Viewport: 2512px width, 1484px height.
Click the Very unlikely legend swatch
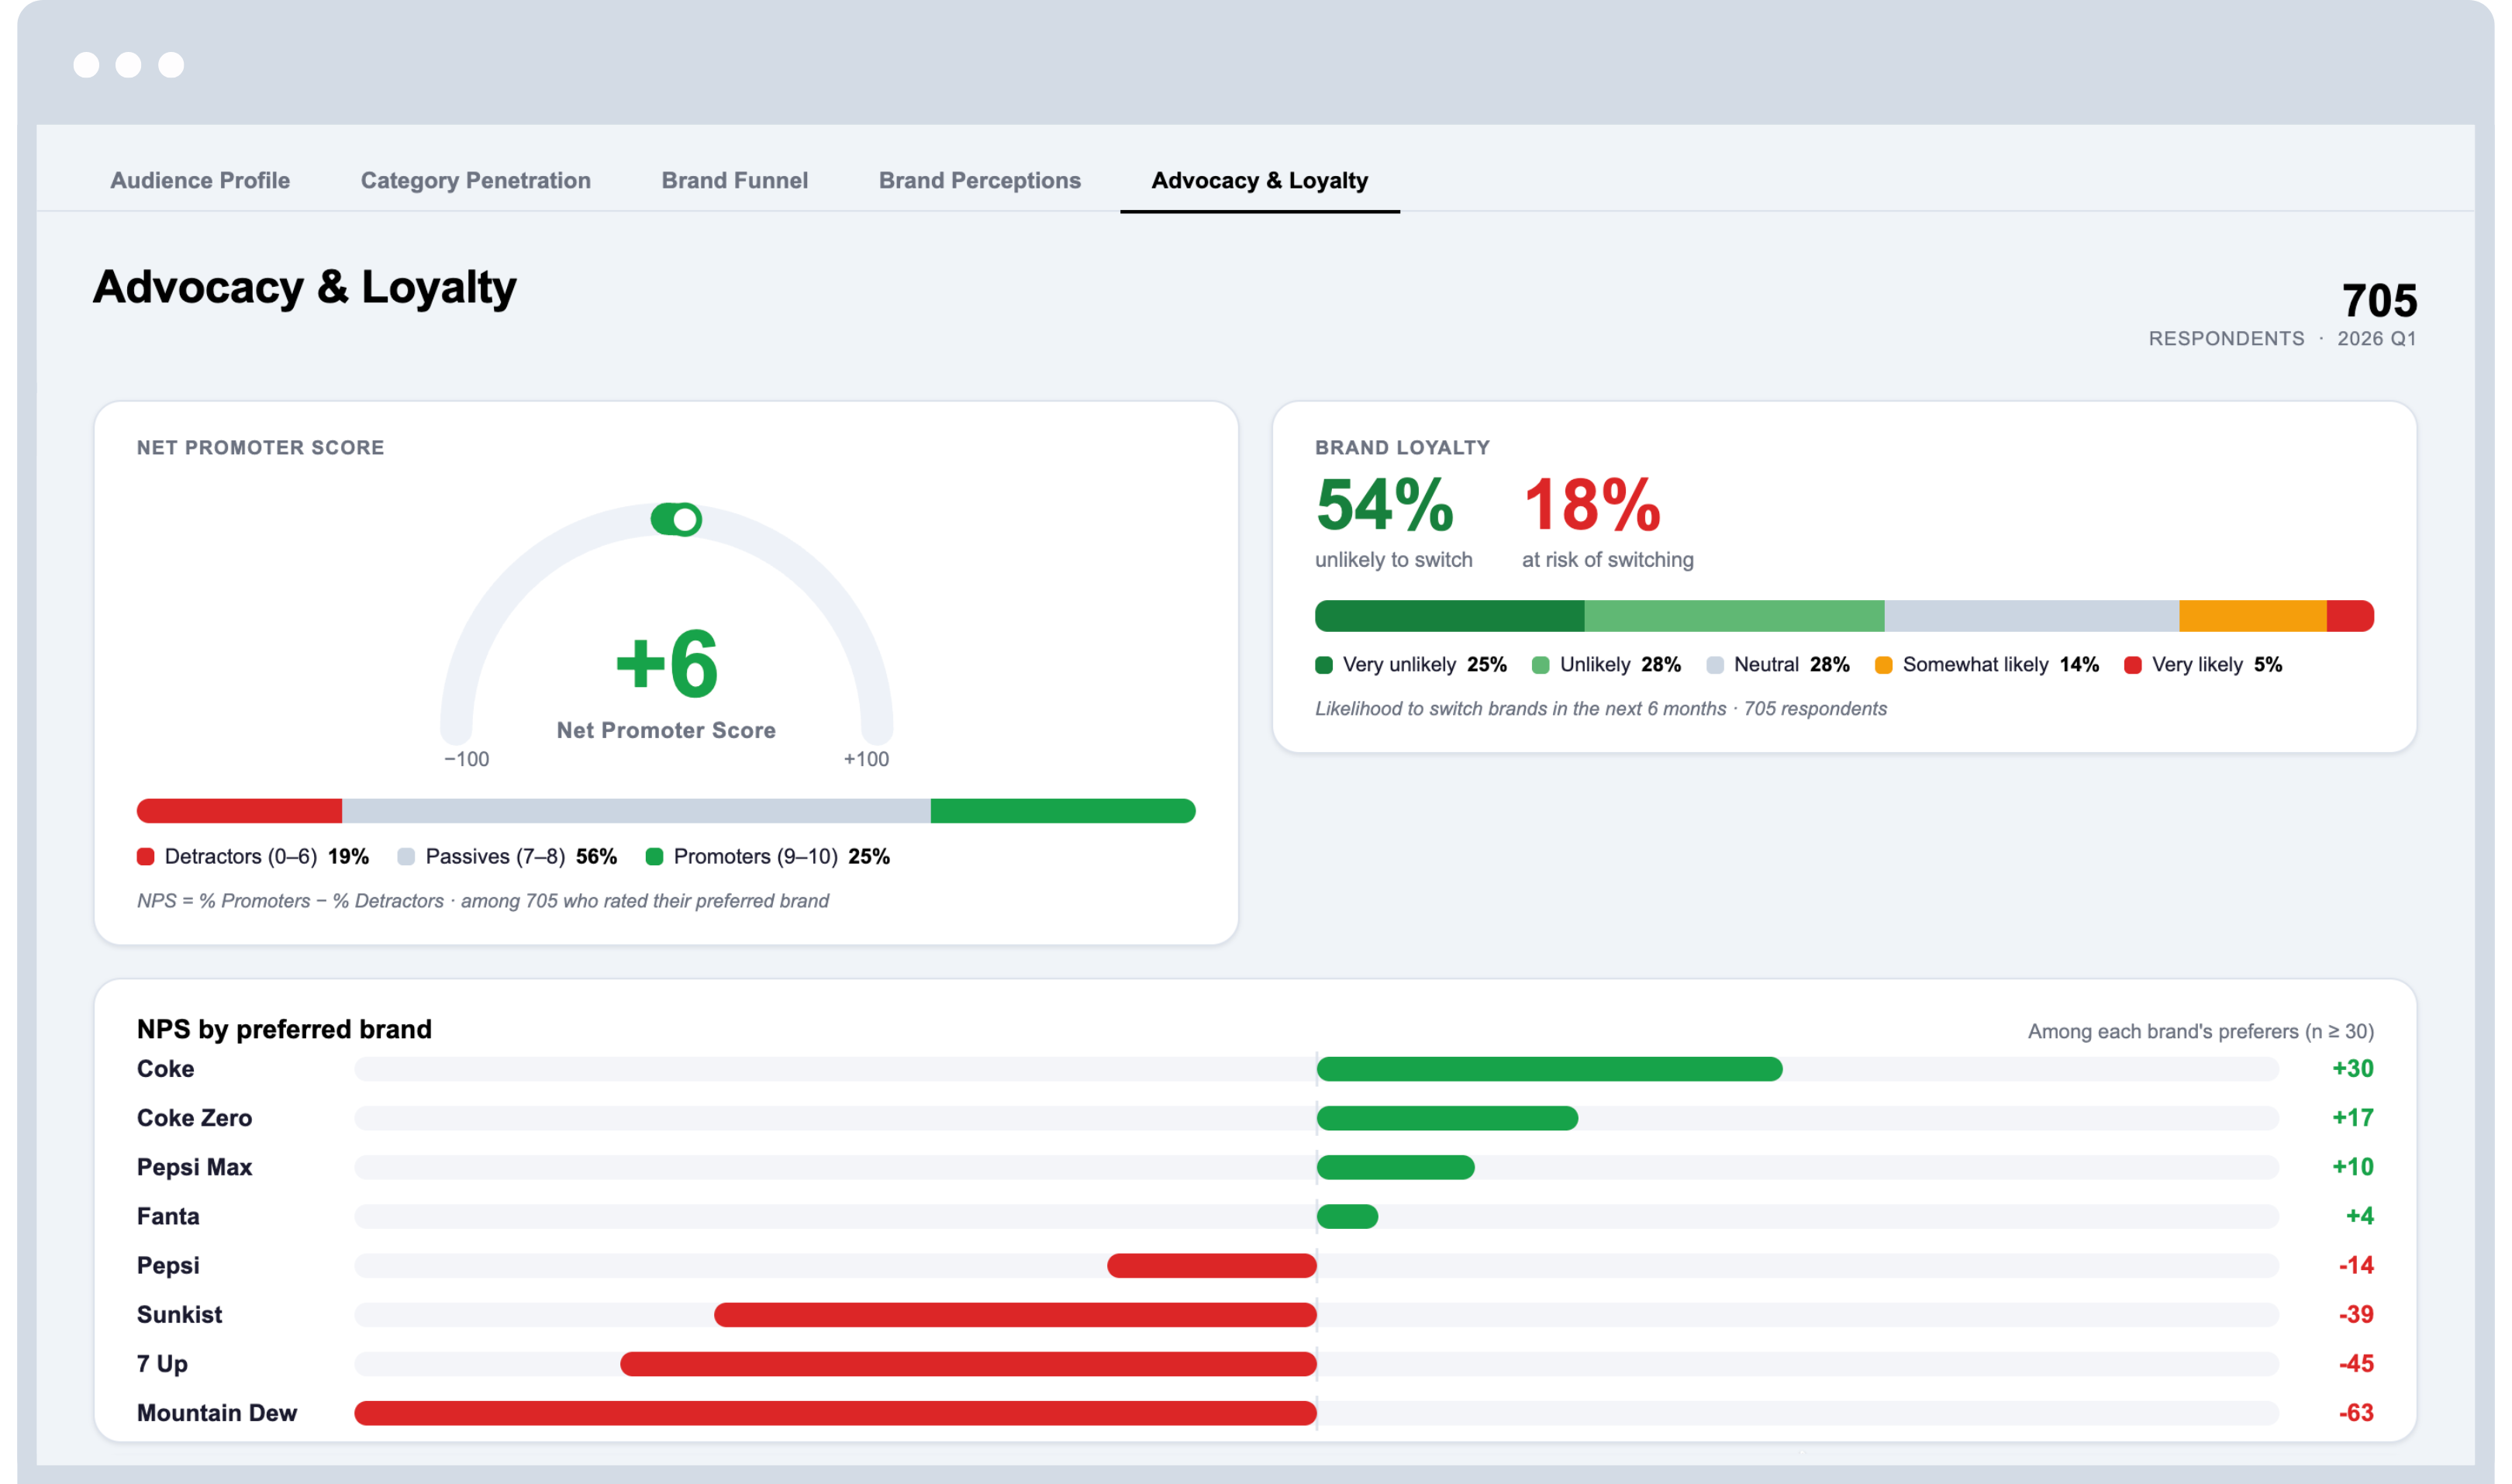click(1324, 665)
